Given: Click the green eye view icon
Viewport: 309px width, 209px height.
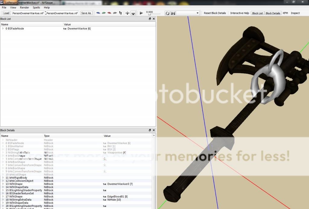Looking at the screenshot, I should [x=104, y=13].
